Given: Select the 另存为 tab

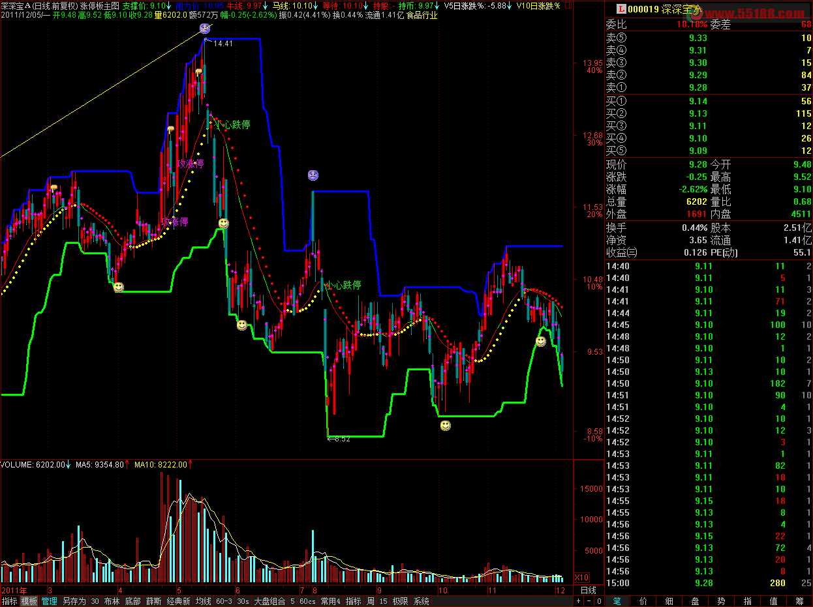Looking at the screenshot, I should tap(74, 601).
